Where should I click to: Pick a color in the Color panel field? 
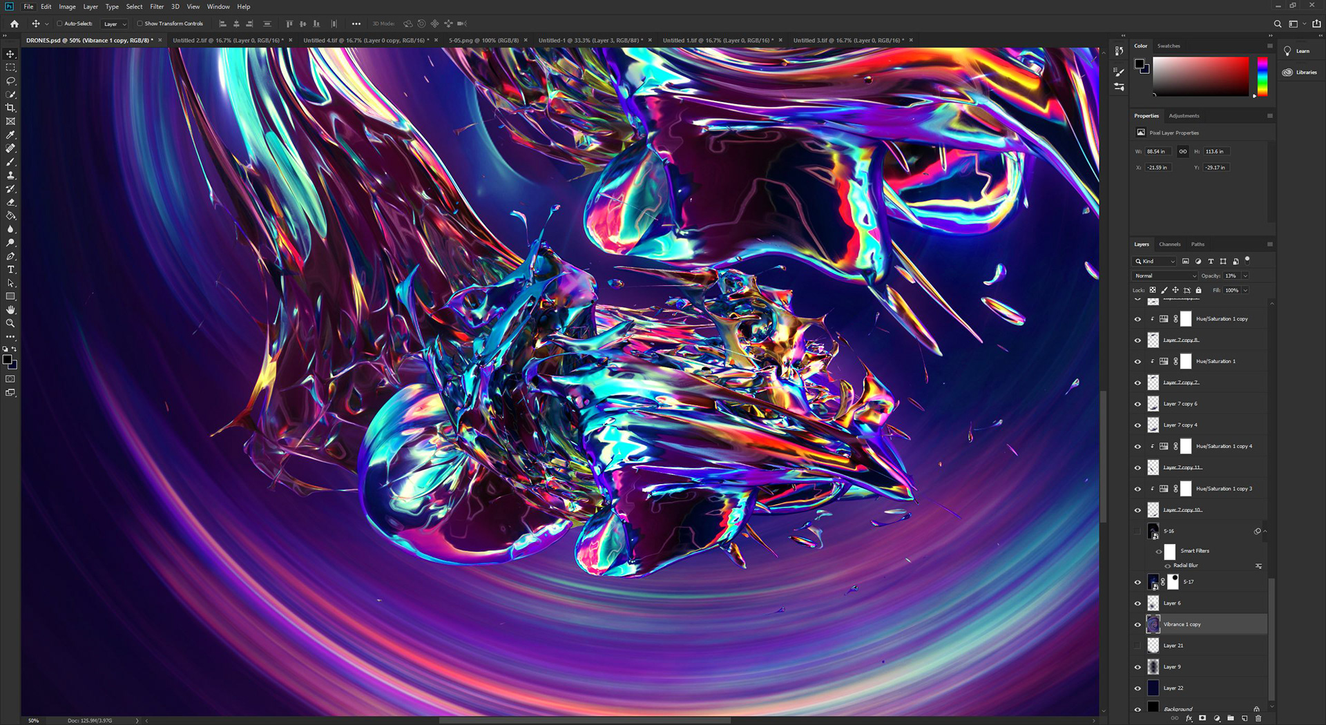pos(1200,76)
